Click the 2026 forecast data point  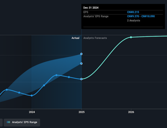(131, 37)
